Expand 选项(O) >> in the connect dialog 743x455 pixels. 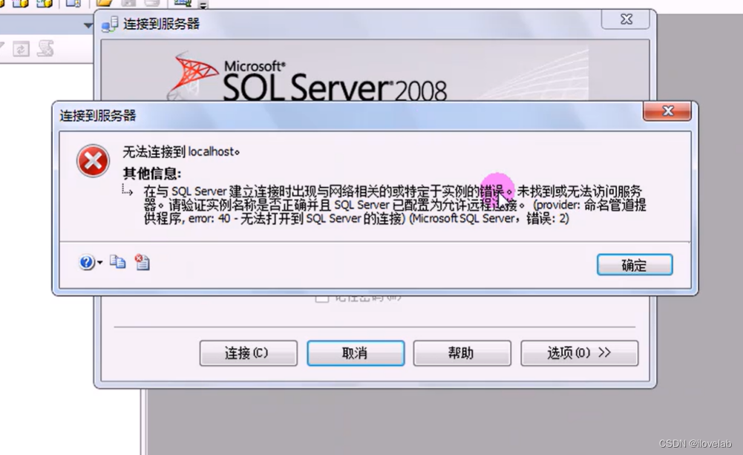579,353
